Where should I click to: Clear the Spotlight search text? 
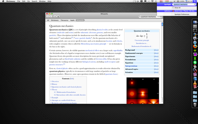[x=195, y=4]
